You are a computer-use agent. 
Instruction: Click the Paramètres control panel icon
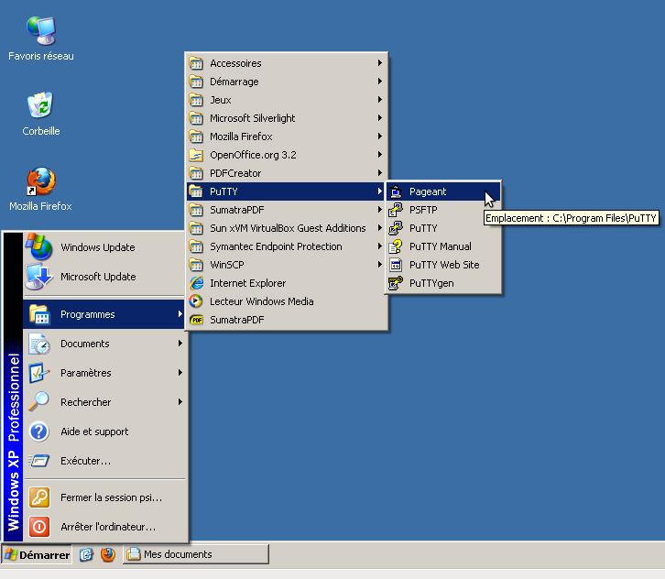tap(39, 373)
